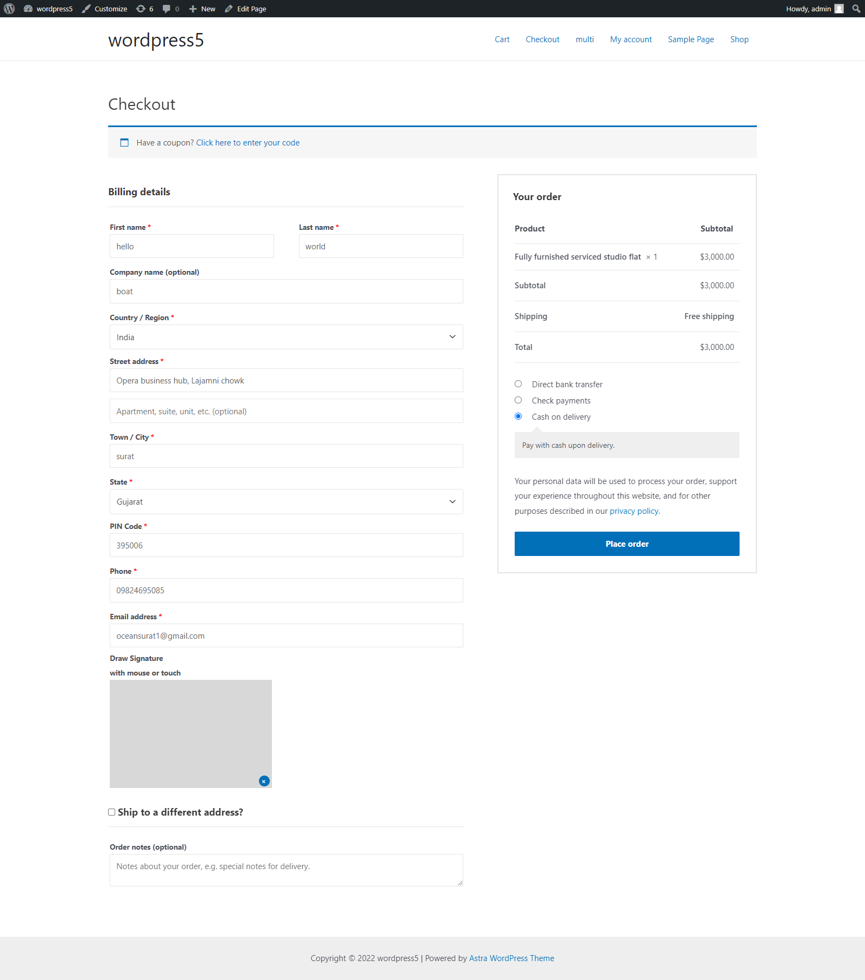
Task: Click the Town / City field
Action: tap(287, 456)
